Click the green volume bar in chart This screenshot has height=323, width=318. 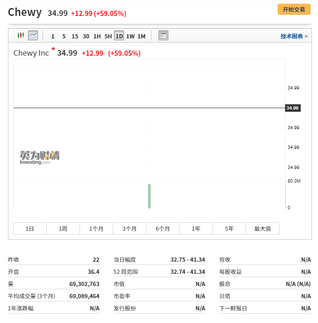pos(150,196)
